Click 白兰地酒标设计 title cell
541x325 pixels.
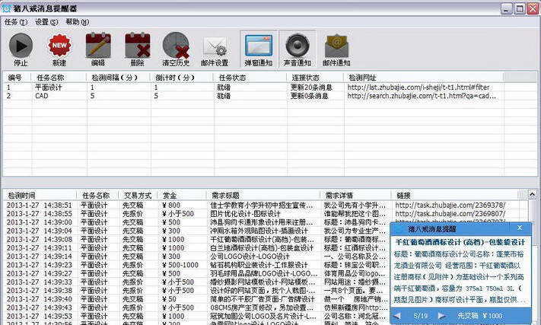click(262, 247)
